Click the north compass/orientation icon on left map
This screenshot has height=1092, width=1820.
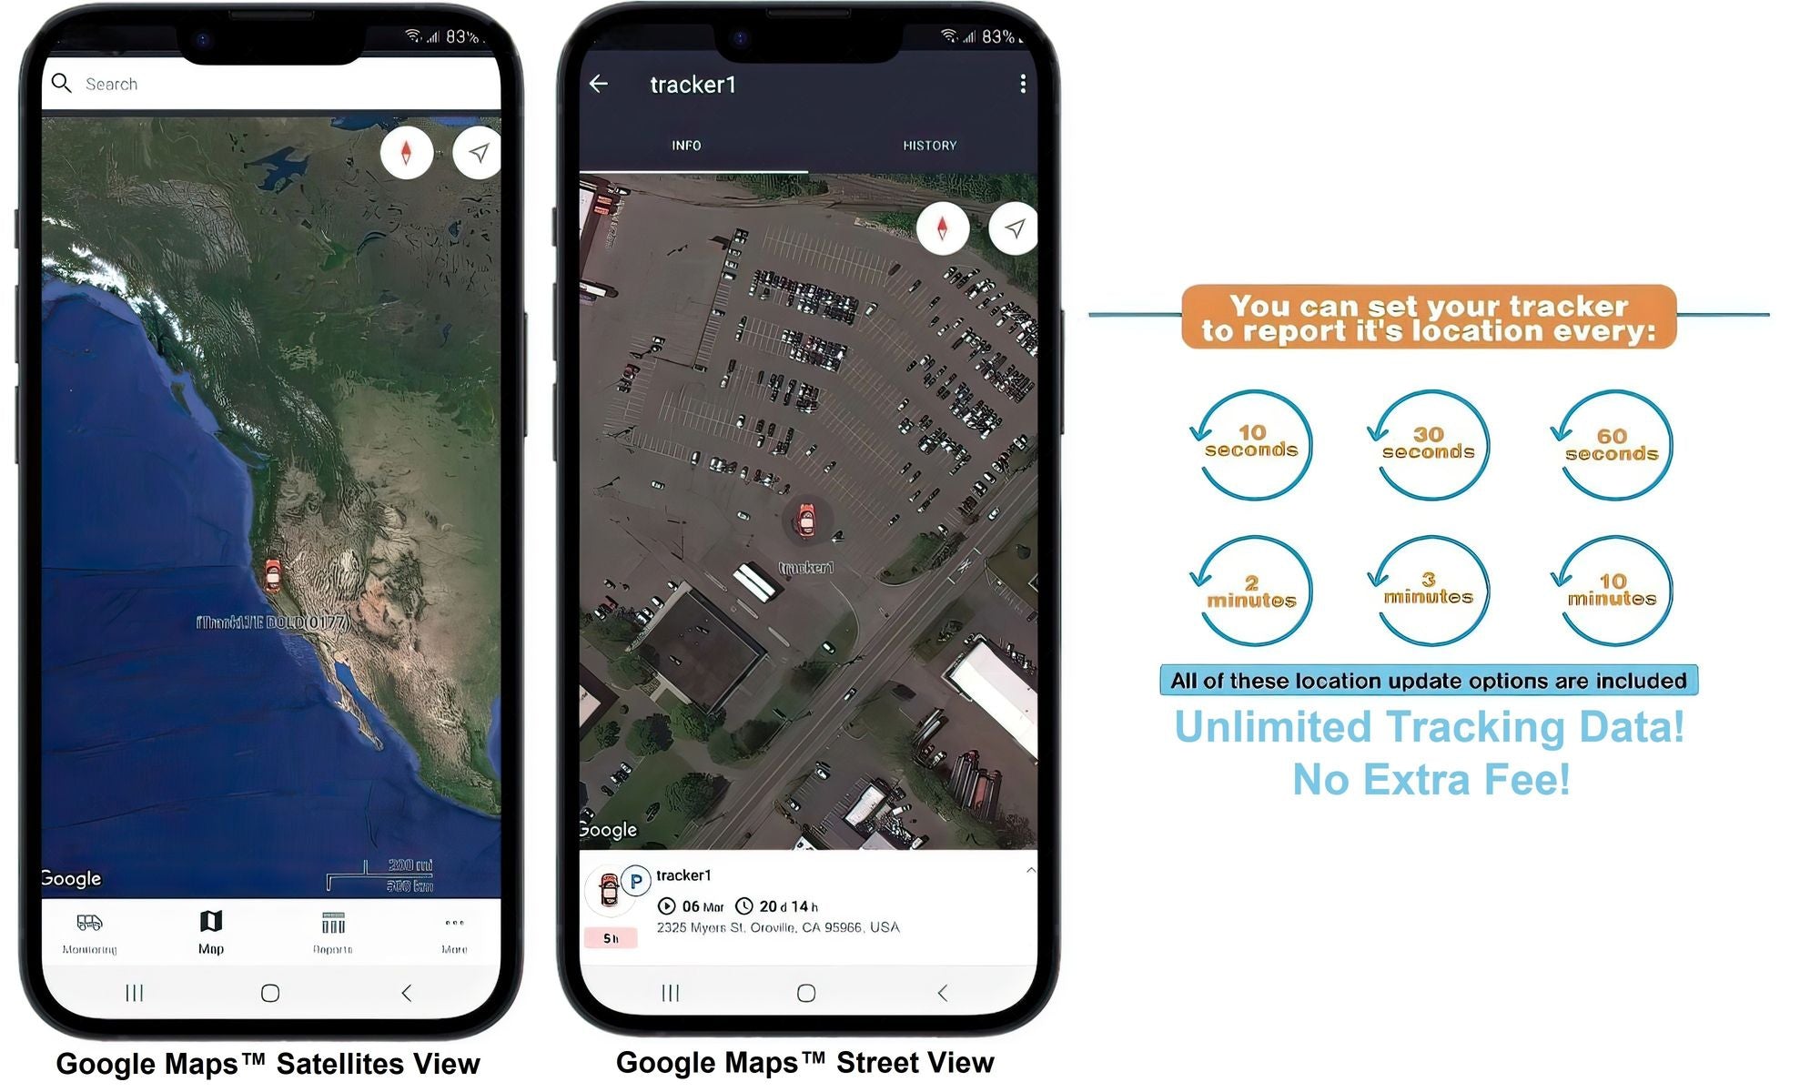click(x=410, y=152)
